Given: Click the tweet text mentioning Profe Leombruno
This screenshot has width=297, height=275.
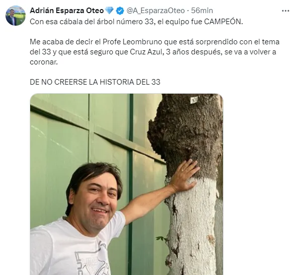Looking at the screenshot, I should pos(155,52).
